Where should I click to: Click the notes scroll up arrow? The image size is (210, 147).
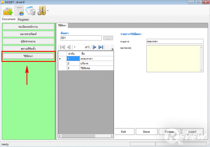tap(201, 47)
